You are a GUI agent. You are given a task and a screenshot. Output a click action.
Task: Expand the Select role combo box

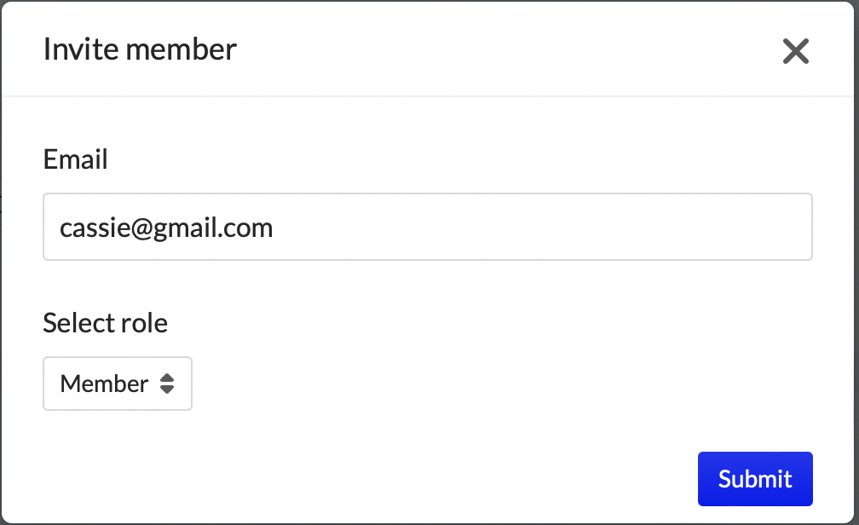(118, 384)
